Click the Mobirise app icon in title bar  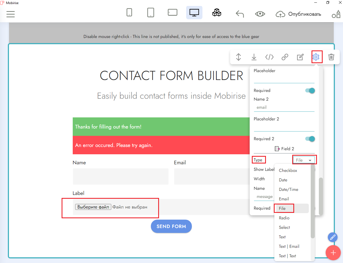2,3
